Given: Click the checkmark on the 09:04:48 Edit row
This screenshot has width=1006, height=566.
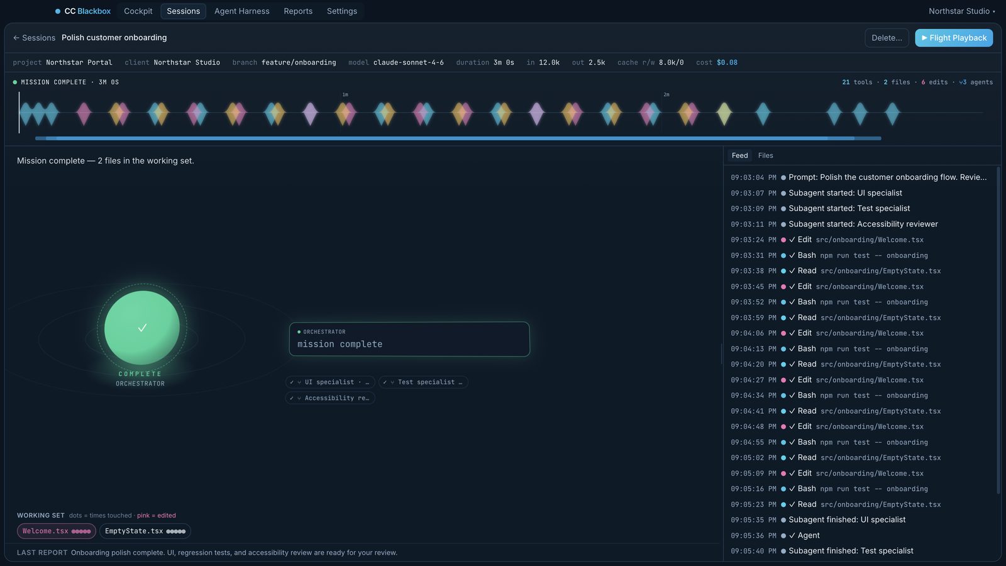Looking at the screenshot, I should (792, 426).
